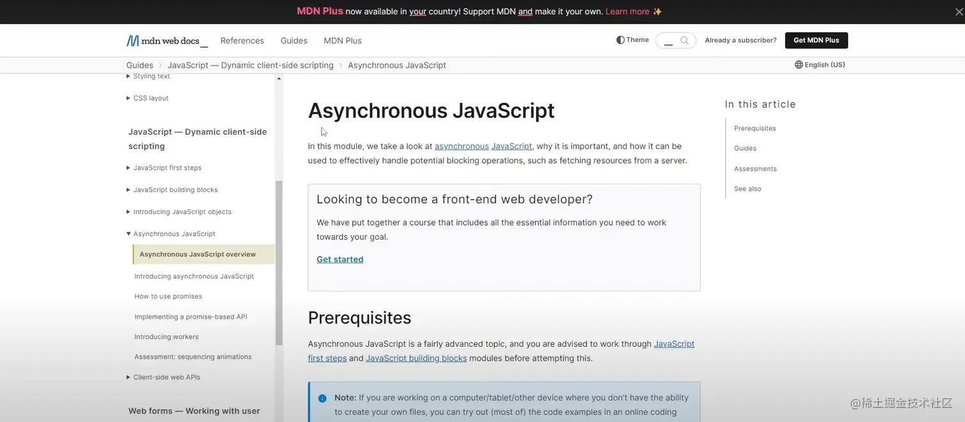Open Guides menu in header

[x=294, y=41]
